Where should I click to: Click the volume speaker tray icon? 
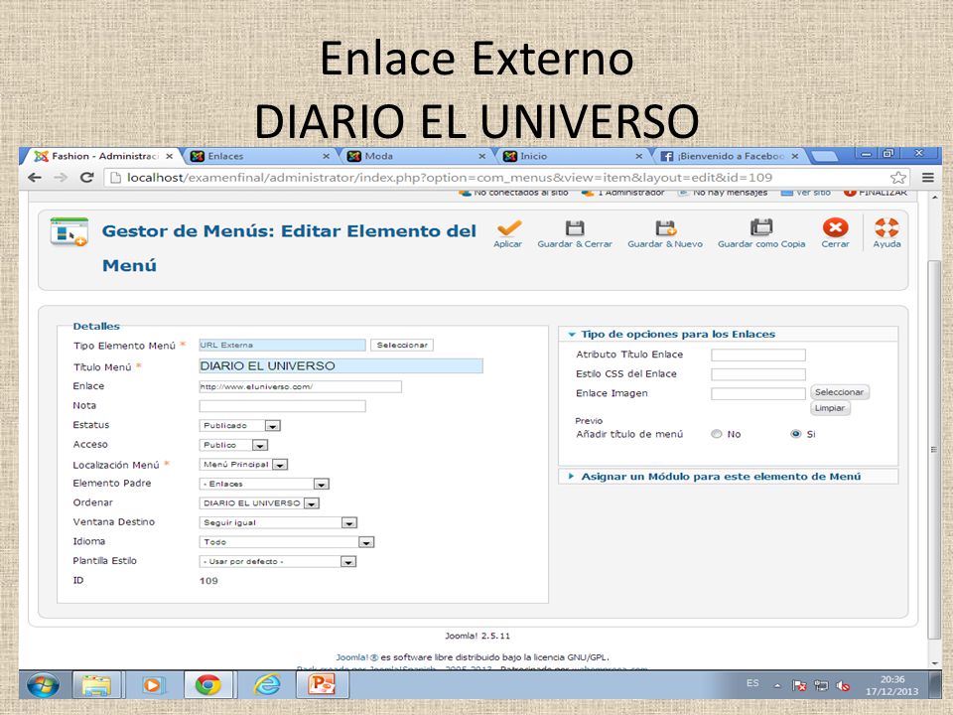(x=843, y=685)
